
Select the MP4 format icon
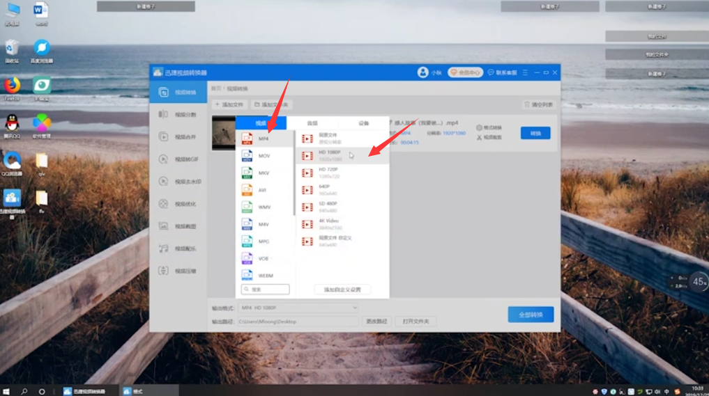click(x=247, y=138)
